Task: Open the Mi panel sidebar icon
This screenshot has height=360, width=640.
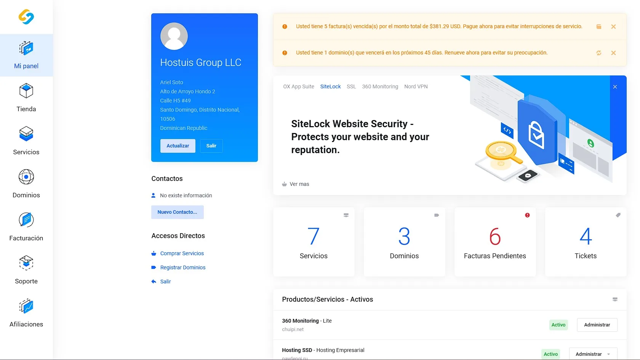Action: pos(26,48)
